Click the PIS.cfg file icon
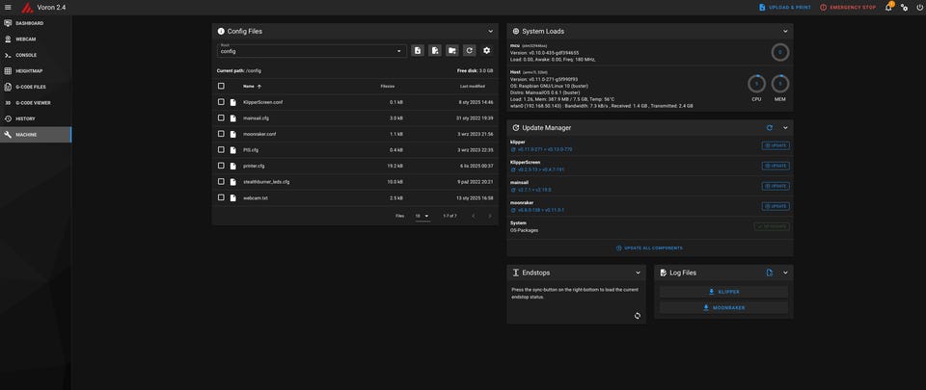 [x=233, y=149]
